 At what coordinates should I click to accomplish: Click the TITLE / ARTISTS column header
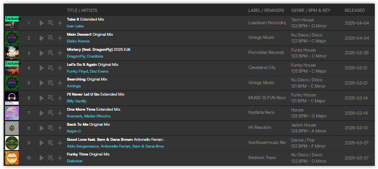pos(82,10)
